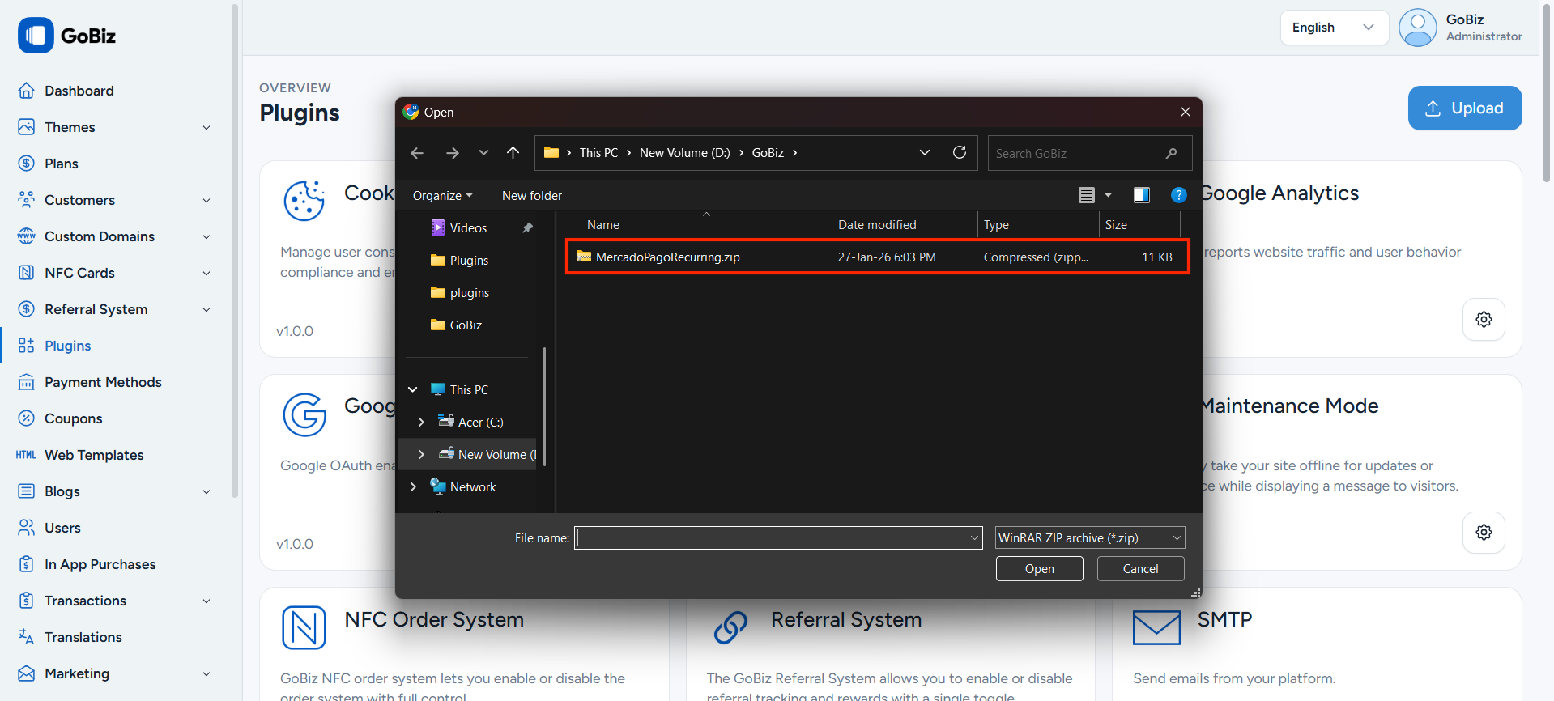Click the Themes picture icon in sidebar

tap(27, 127)
